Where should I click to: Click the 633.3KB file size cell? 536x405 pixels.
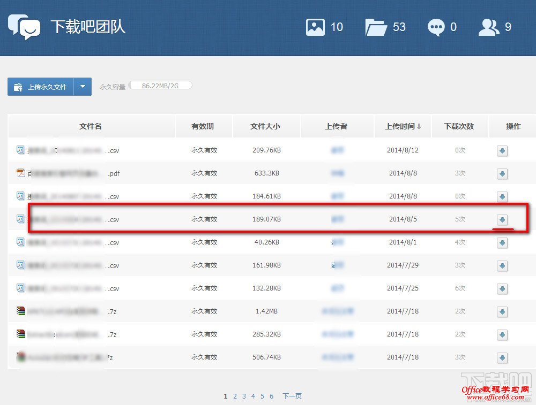266,173
